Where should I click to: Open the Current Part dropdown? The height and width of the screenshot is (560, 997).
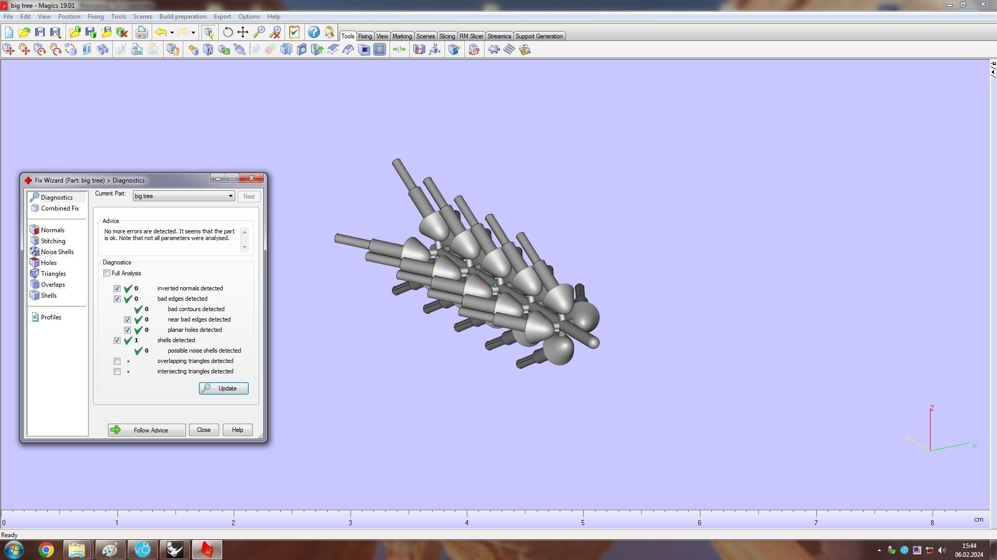(231, 196)
